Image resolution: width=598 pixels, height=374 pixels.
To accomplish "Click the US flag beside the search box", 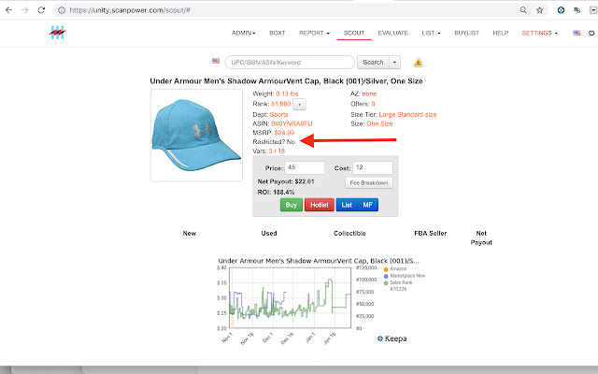I will click(216, 61).
